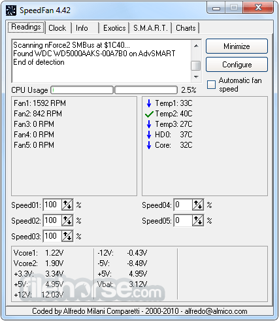Click the blue arrow icon next to Core
Viewport: 279px width, 321px height.
coord(149,145)
